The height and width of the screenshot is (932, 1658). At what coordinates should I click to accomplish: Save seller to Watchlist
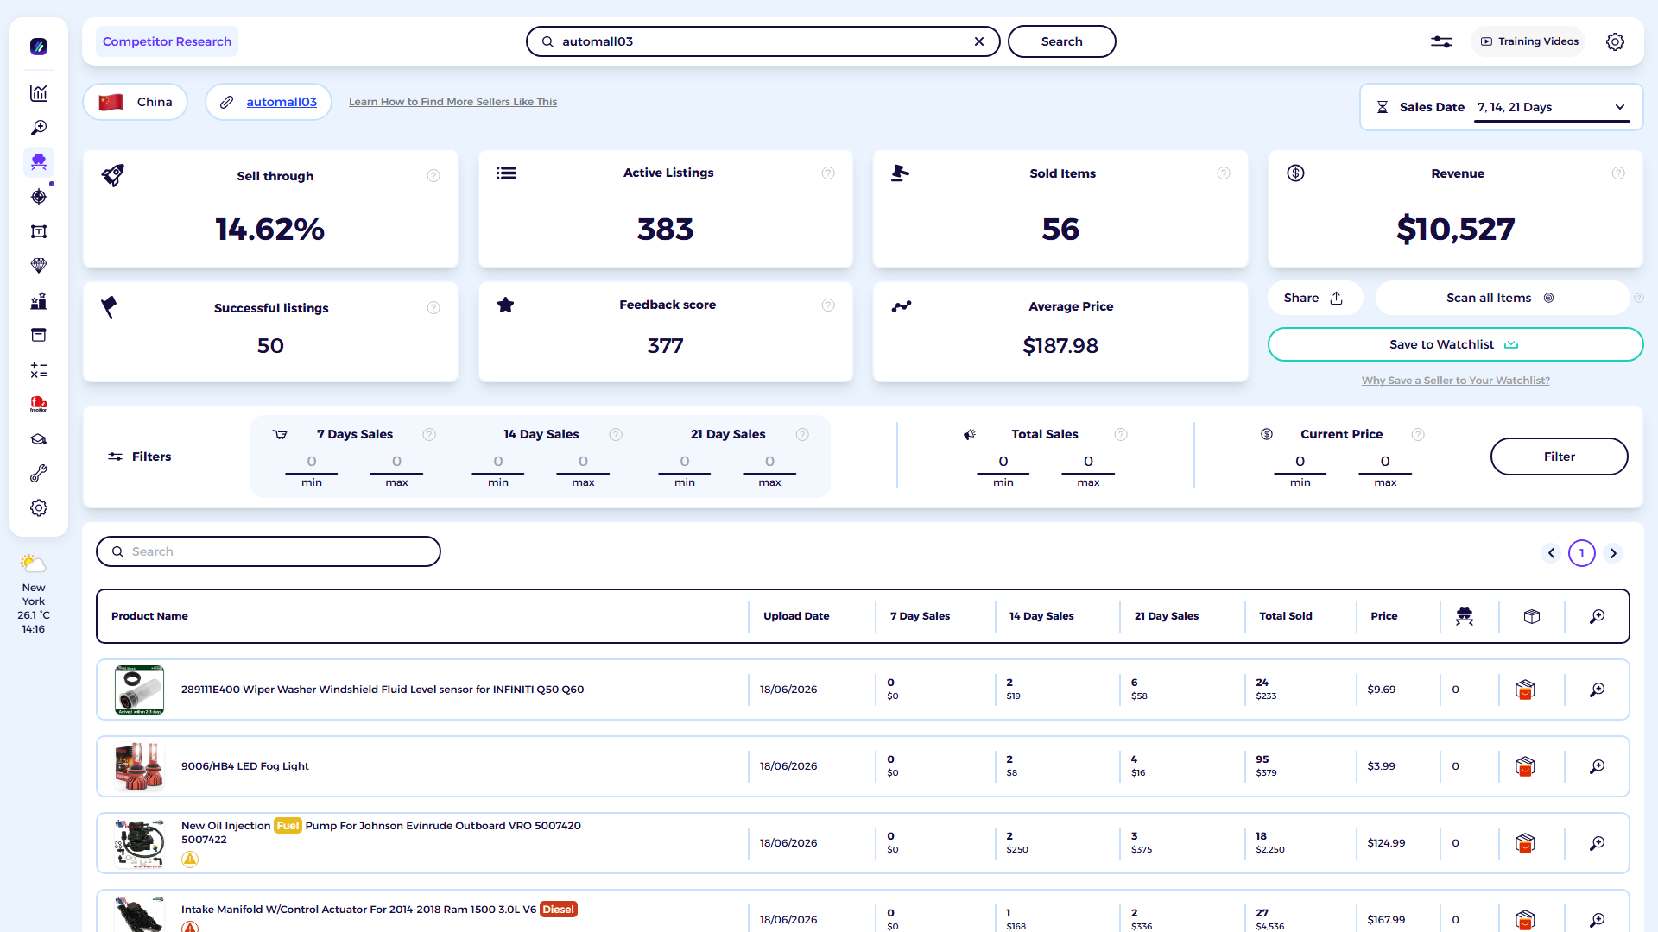click(x=1455, y=344)
